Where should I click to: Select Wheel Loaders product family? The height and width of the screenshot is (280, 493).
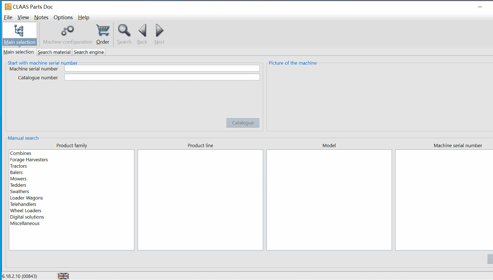tap(26, 211)
